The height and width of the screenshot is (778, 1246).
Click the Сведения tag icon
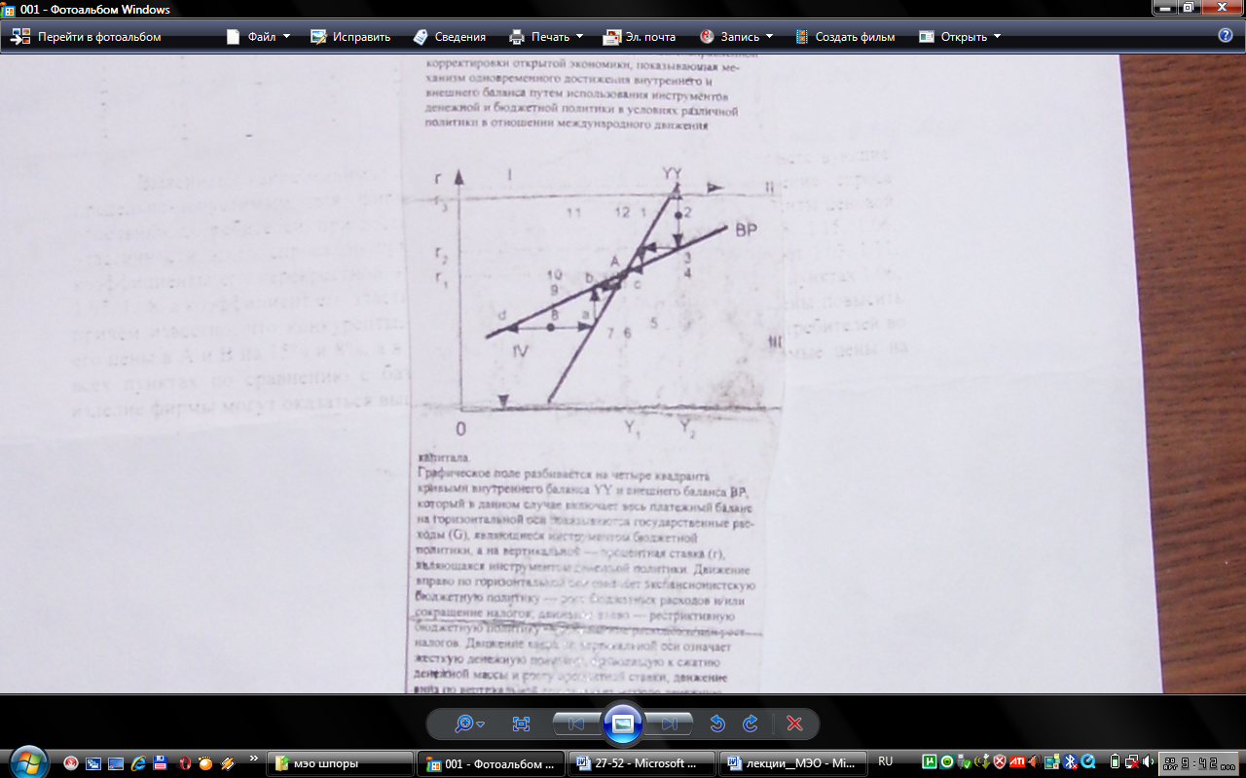(x=421, y=37)
